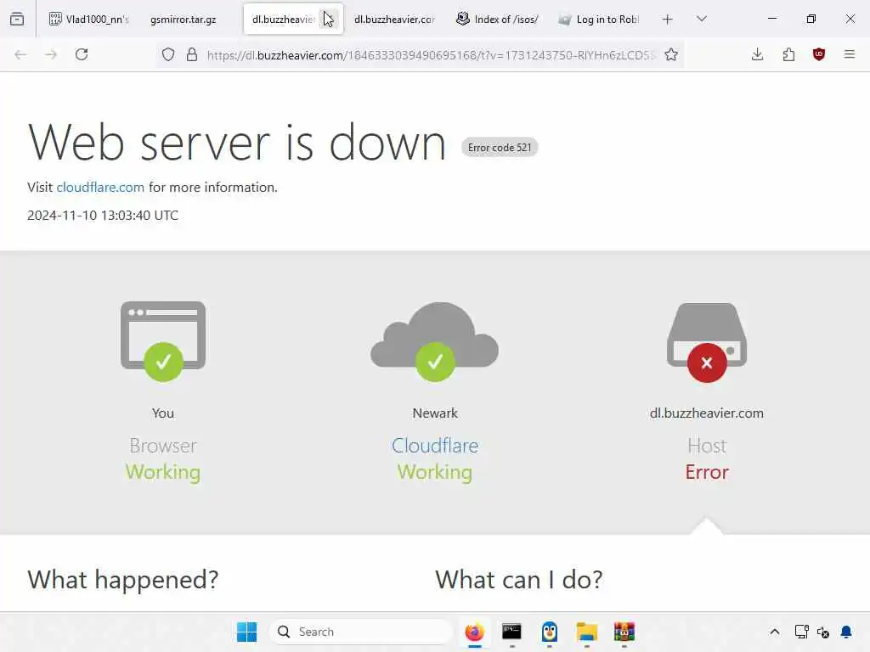
Task: Focus the buzzheavier URL address bar
Action: pyautogui.click(x=431, y=55)
